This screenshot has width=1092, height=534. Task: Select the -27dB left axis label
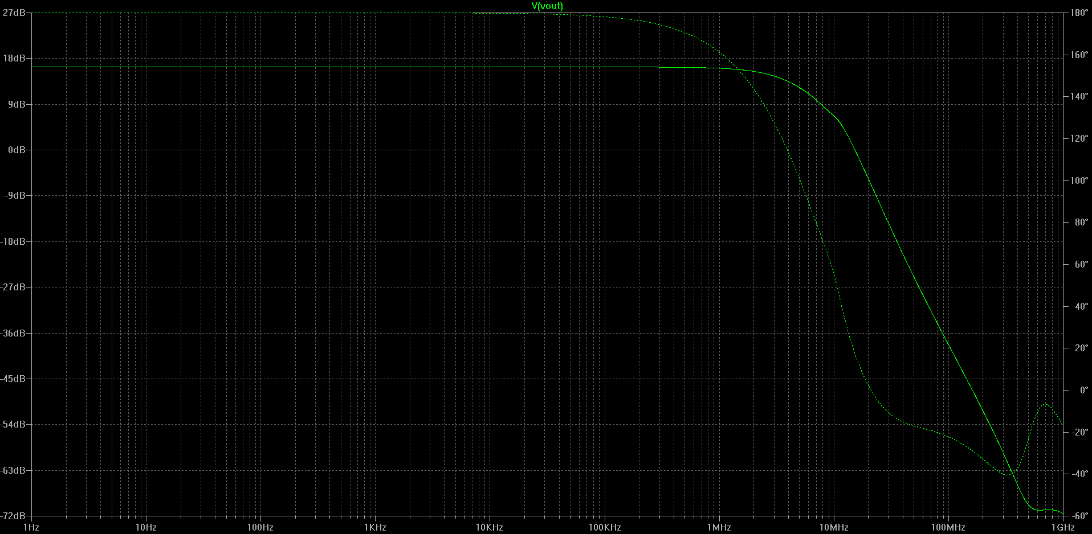13,287
